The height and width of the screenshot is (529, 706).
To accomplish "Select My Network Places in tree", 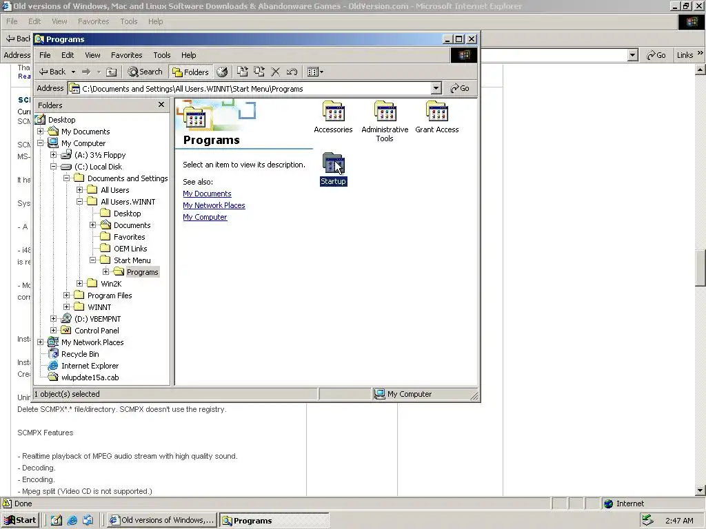I will click(x=92, y=342).
